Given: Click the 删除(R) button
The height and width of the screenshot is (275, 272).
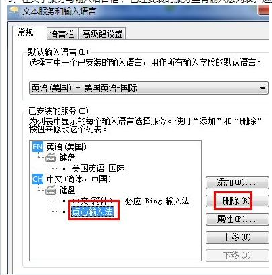Looking at the screenshot, I should pyautogui.click(x=237, y=201).
